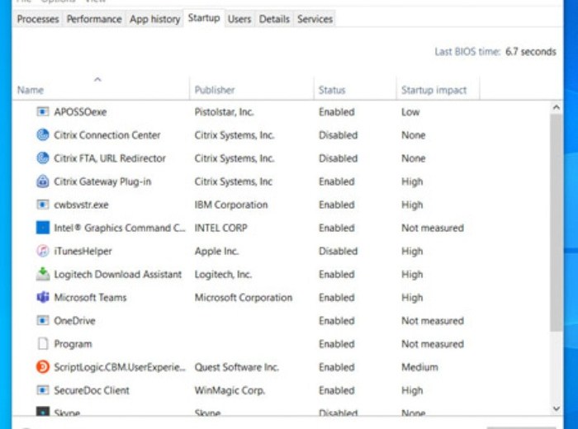Click the Microsoft Teams icon
This screenshot has width=578, height=429.
tap(43, 298)
